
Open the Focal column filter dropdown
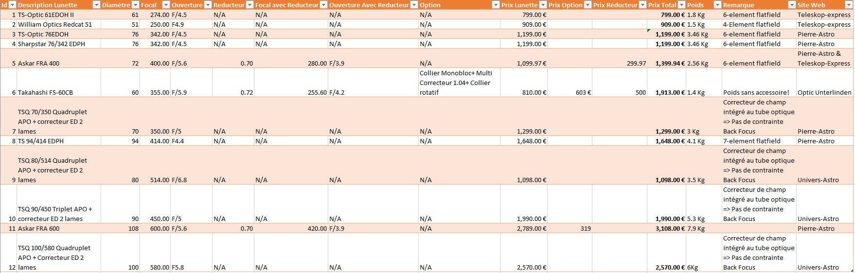[x=166, y=5]
